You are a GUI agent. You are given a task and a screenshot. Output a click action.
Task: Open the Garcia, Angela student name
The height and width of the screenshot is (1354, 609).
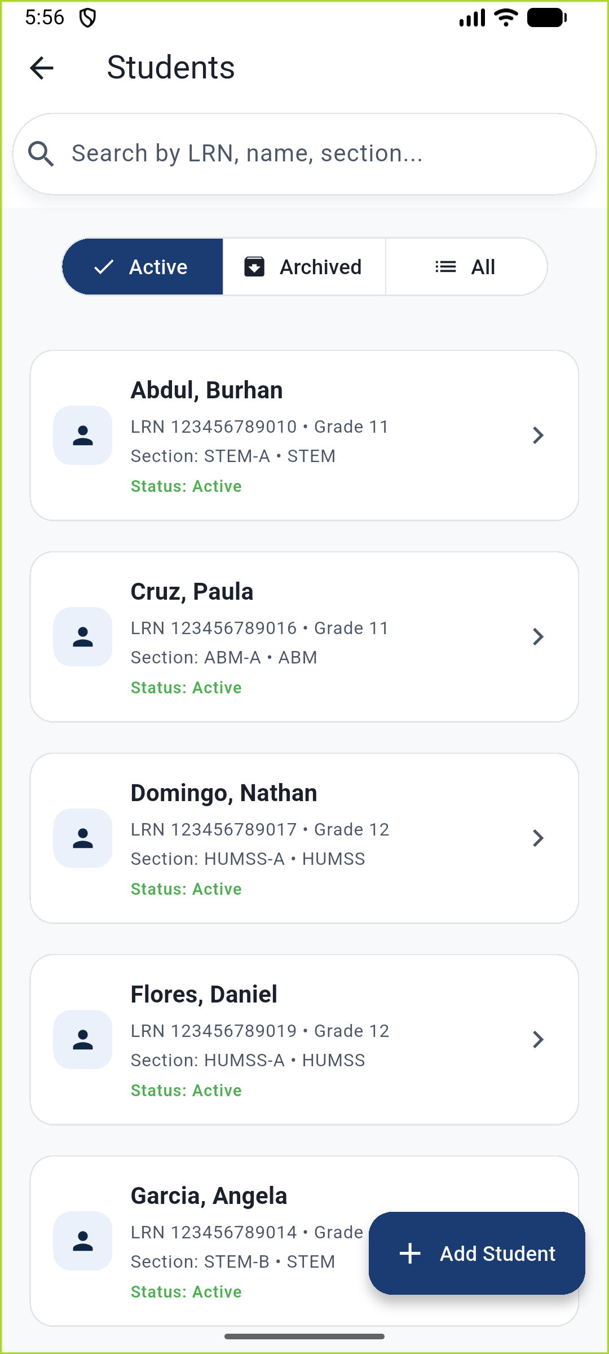coord(209,1196)
